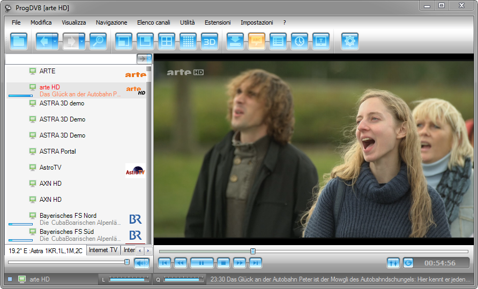Rewind with the rewind button
This screenshot has width=478, height=289.
181,263
